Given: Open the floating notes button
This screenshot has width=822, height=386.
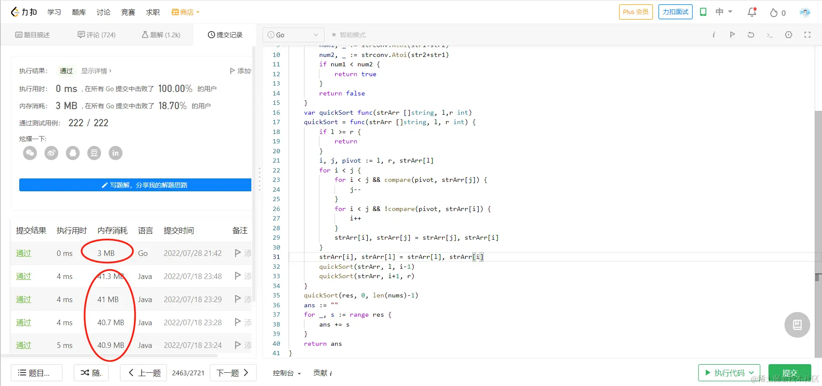Looking at the screenshot, I should (x=797, y=325).
